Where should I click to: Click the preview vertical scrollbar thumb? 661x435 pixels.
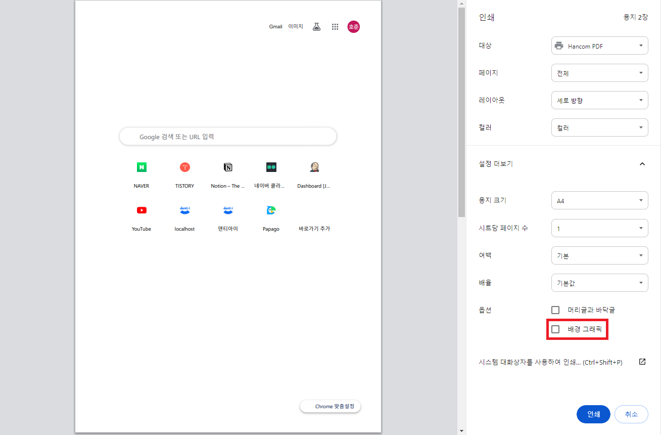tap(461, 112)
